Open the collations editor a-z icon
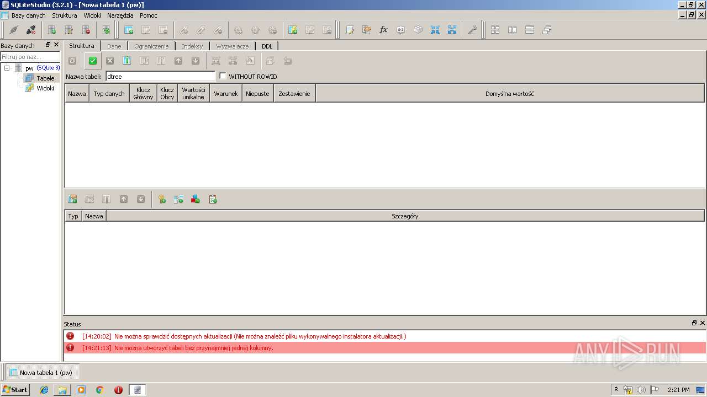The image size is (707, 397). pyautogui.click(x=401, y=30)
